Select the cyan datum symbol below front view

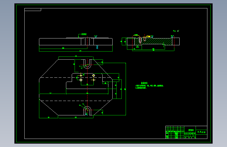point(97,47)
